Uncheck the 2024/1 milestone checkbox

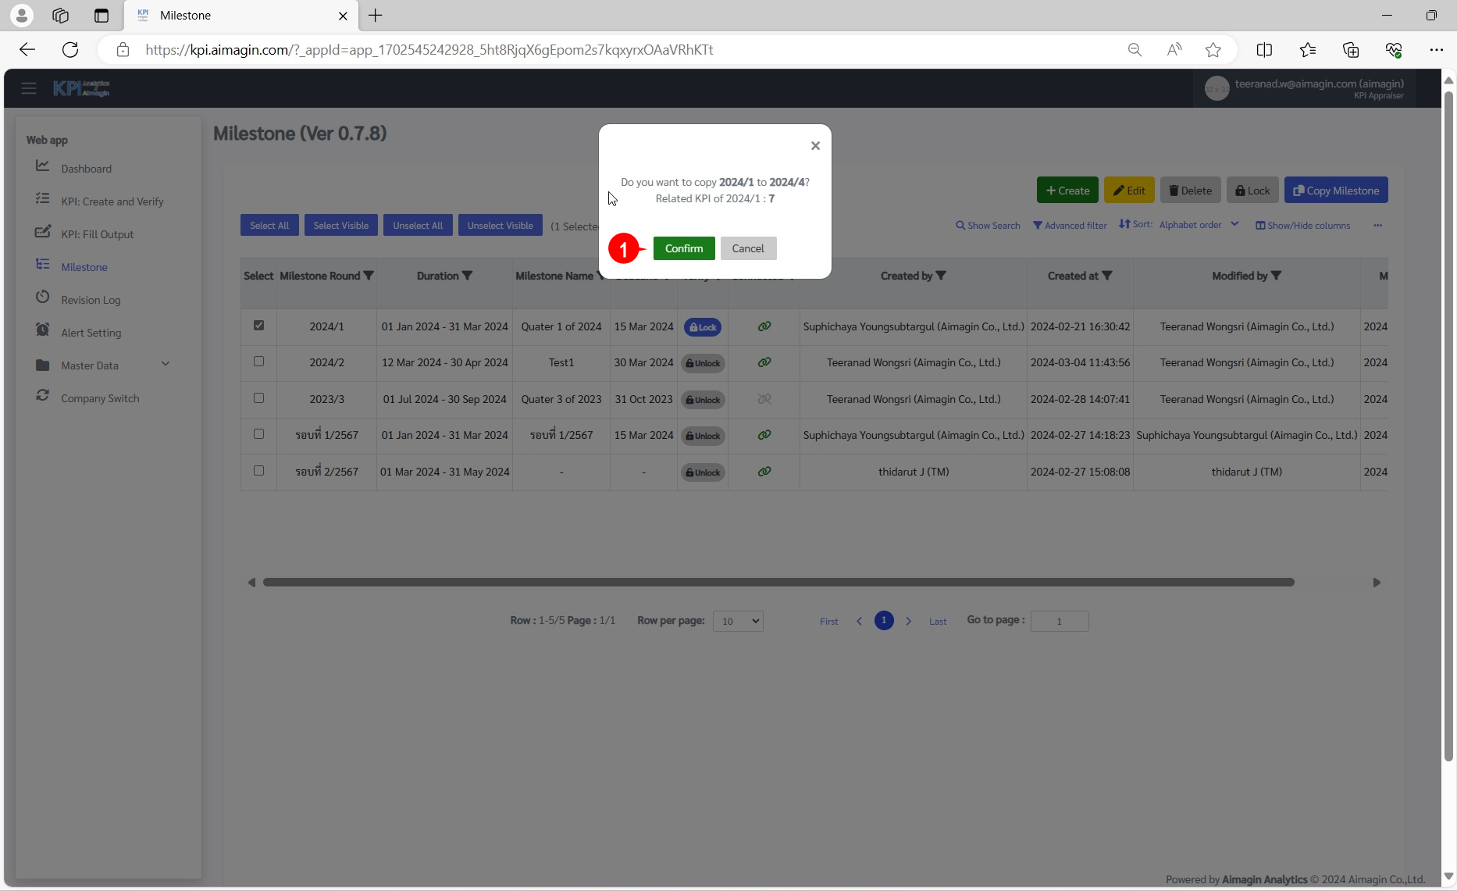click(x=258, y=326)
